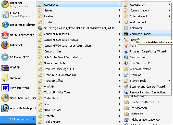Open Nimo Lite Pack entry

79,110
